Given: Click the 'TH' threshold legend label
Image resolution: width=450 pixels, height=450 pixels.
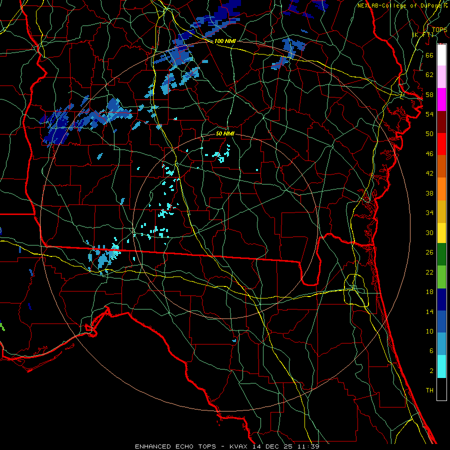Looking at the screenshot, I should 429,390.
